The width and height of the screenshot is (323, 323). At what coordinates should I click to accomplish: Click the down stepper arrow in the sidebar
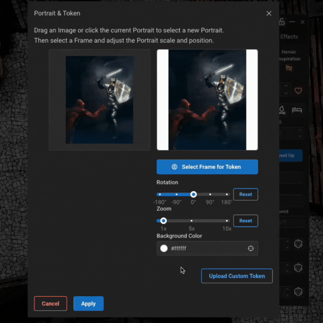pos(286,93)
